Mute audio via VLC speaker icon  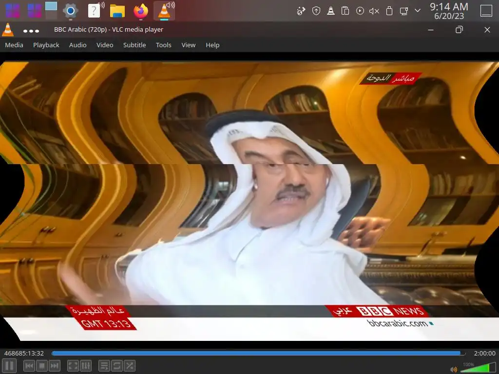(x=454, y=370)
